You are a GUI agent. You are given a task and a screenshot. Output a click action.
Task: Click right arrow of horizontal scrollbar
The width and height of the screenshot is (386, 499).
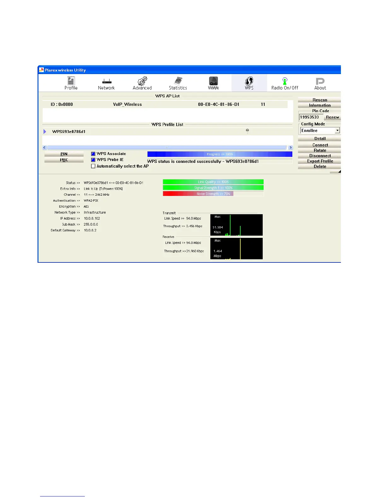290,147
